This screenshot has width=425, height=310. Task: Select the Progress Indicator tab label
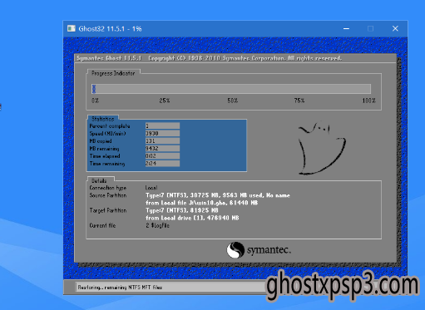tap(113, 73)
